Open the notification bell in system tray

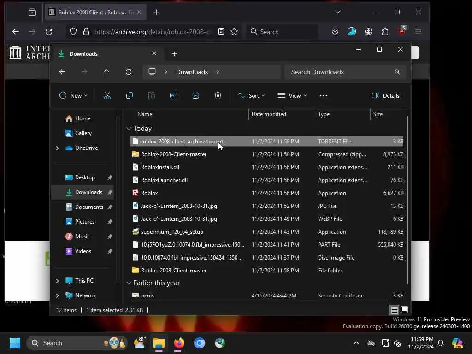click(441, 343)
